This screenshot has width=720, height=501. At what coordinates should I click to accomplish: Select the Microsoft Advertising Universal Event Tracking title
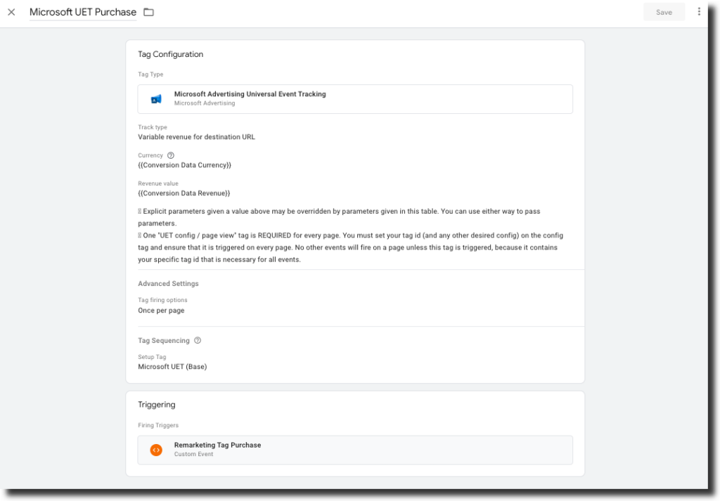(x=250, y=94)
